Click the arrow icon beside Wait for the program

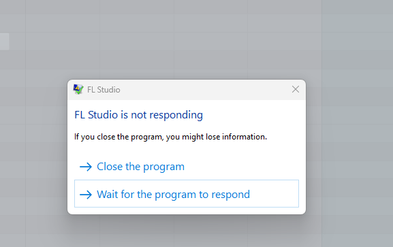point(86,195)
